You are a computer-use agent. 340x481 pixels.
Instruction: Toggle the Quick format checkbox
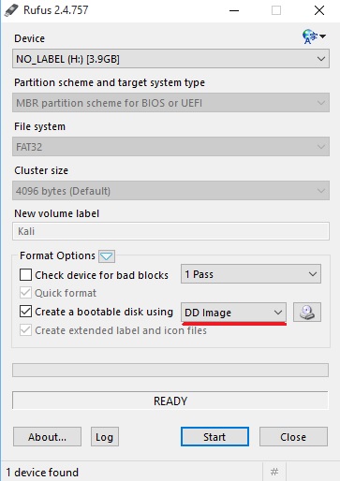click(x=25, y=293)
